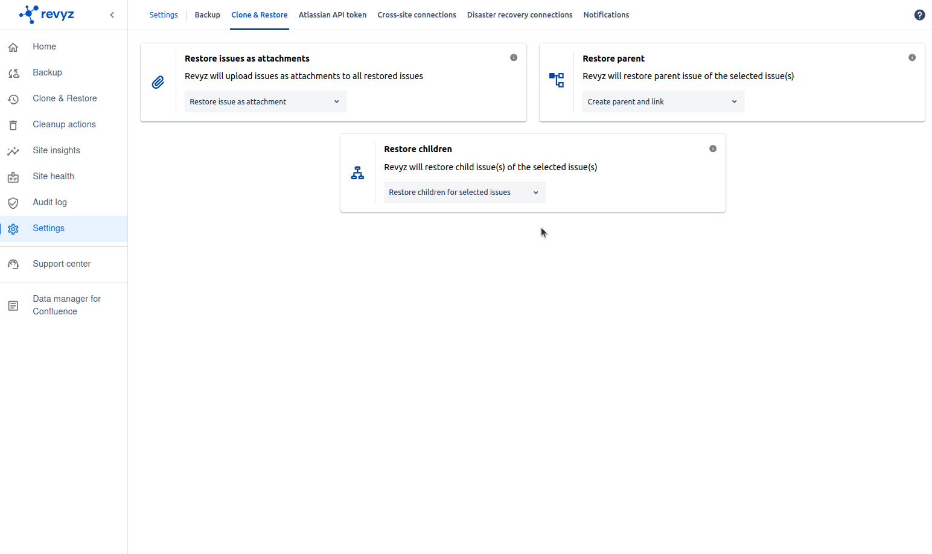
Task: Click the paperclip attachment icon
Action: pos(158,82)
